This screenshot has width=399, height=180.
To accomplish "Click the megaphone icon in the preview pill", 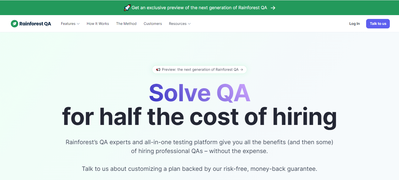I will [158, 69].
